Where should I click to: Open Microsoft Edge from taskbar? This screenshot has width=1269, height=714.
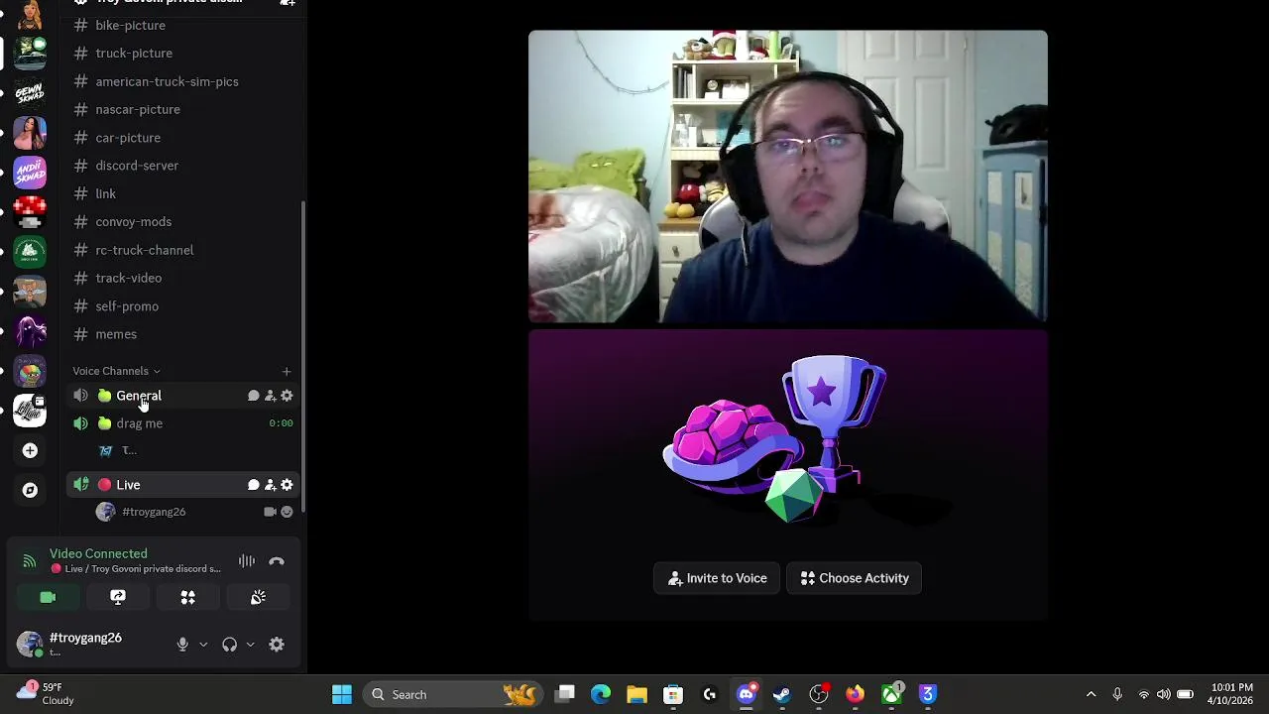[601, 694]
